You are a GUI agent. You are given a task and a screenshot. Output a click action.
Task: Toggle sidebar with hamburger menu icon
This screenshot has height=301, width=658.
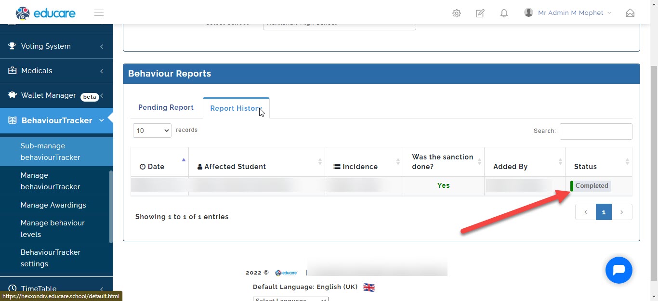click(99, 13)
